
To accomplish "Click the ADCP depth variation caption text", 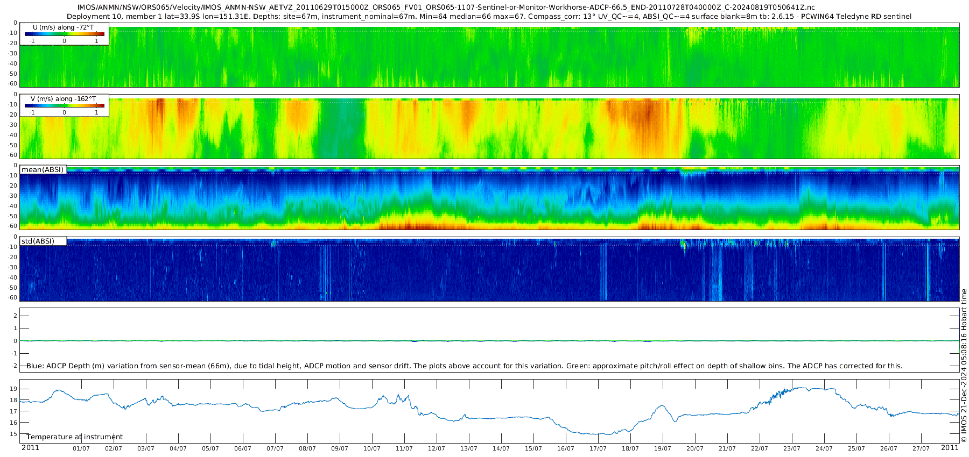I will [464, 366].
